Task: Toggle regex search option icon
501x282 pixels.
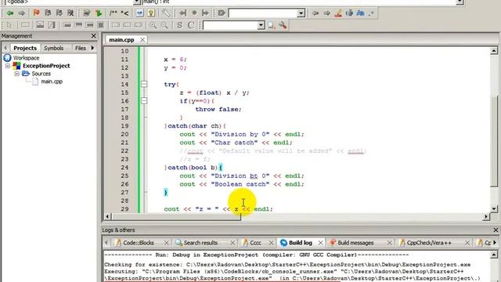Action: (x=371, y=13)
